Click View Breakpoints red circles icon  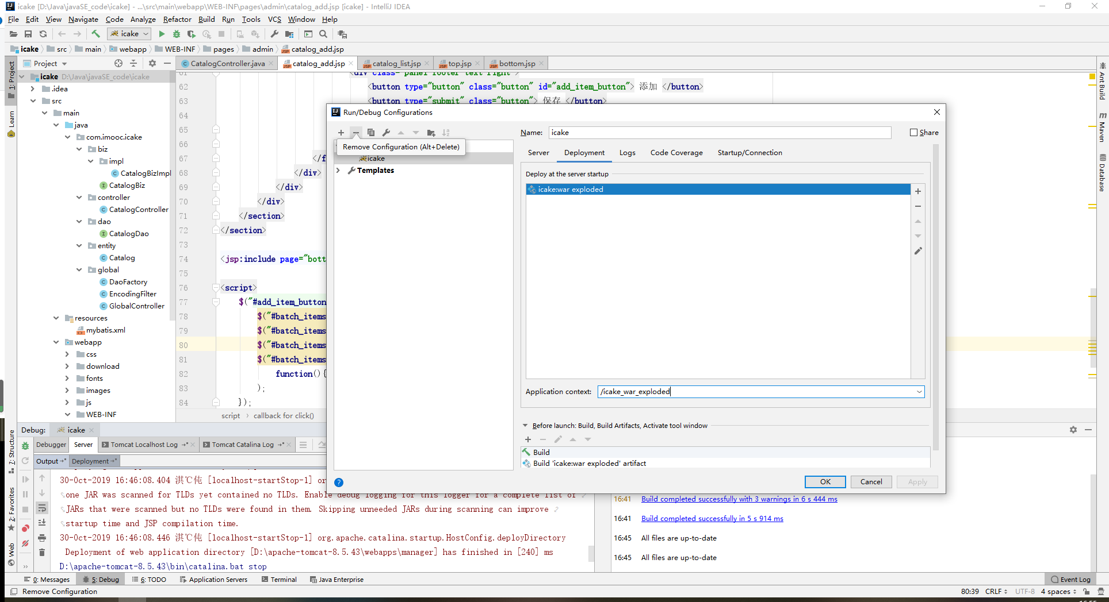point(25,528)
